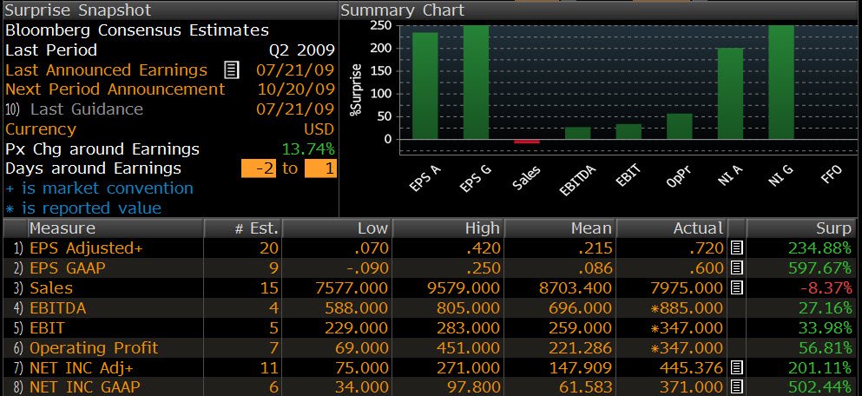Select the 13.74% price change value
The height and width of the screenshot is (396, 862).
(308, 149)
